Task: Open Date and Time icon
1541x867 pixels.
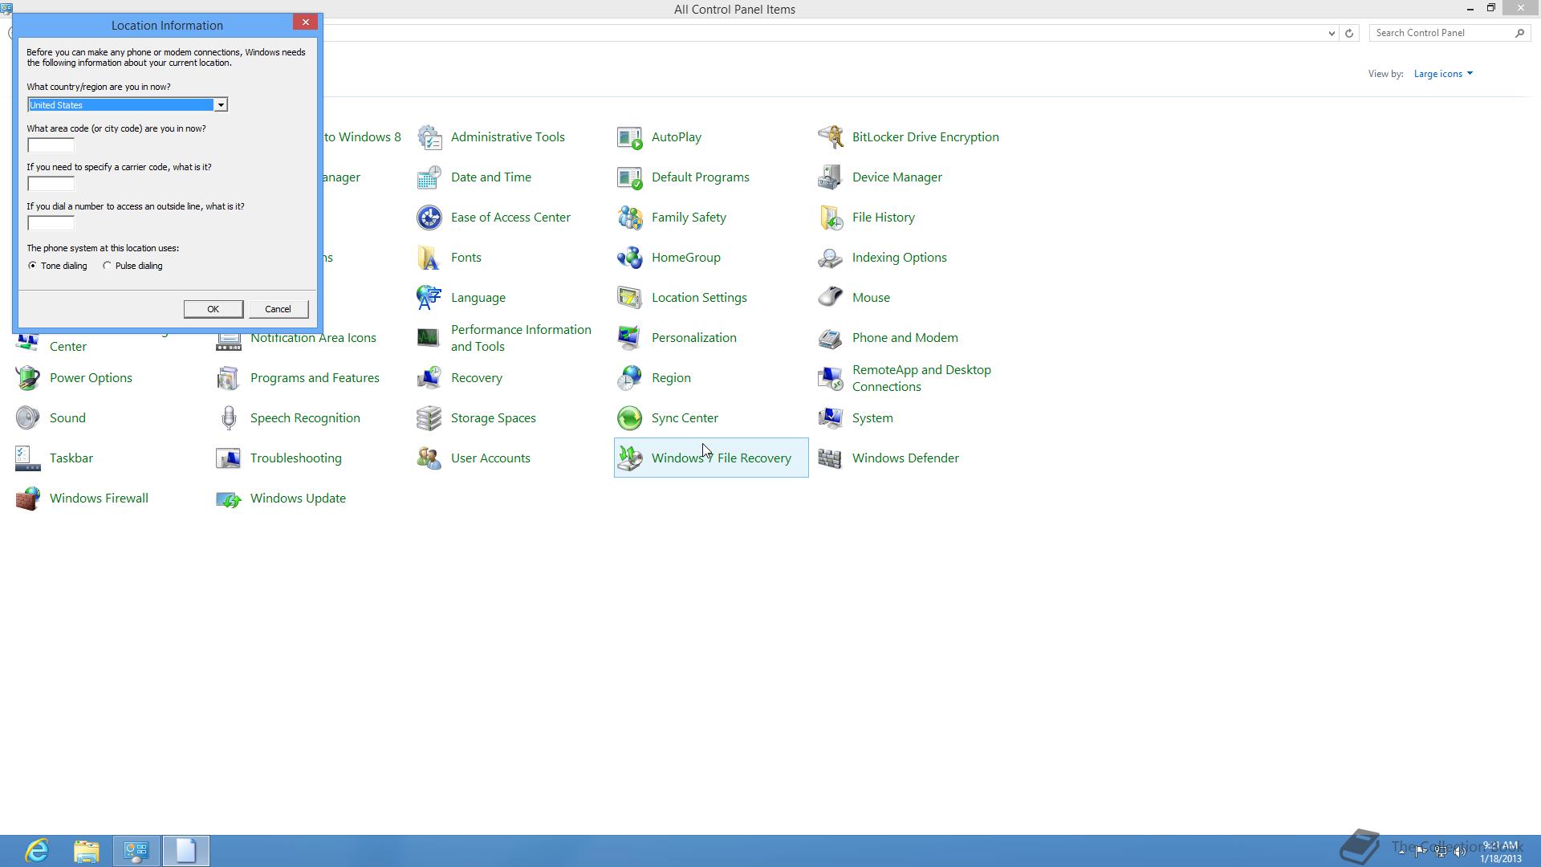Action: pyautogui.click(x=429, y=177)
